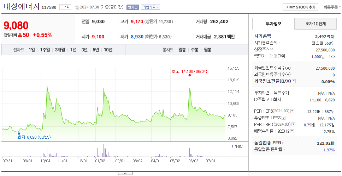This screenshot has width=342, height=176.
Task: Show the 일봉 daily candle chart
Action: click(182, 50)
